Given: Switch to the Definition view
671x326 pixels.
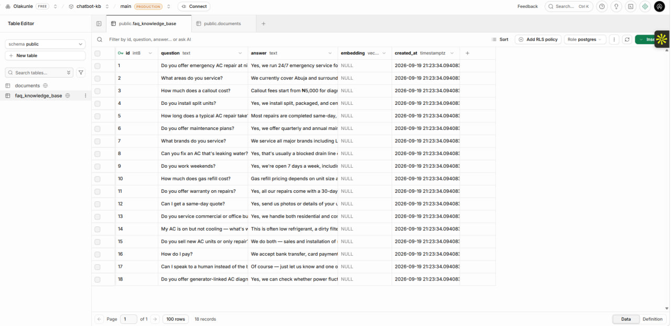Looking at the screenshot, I should [653, 319].
